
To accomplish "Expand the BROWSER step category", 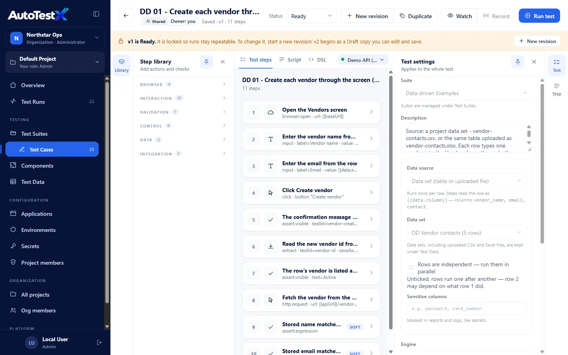I will pyautogui.click(x=183, y=84).
